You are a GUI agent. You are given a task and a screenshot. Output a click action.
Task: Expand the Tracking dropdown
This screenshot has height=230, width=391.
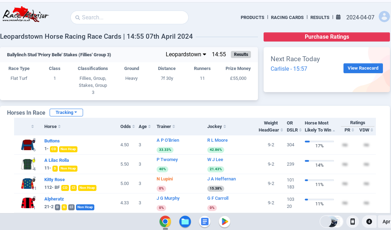66,113
